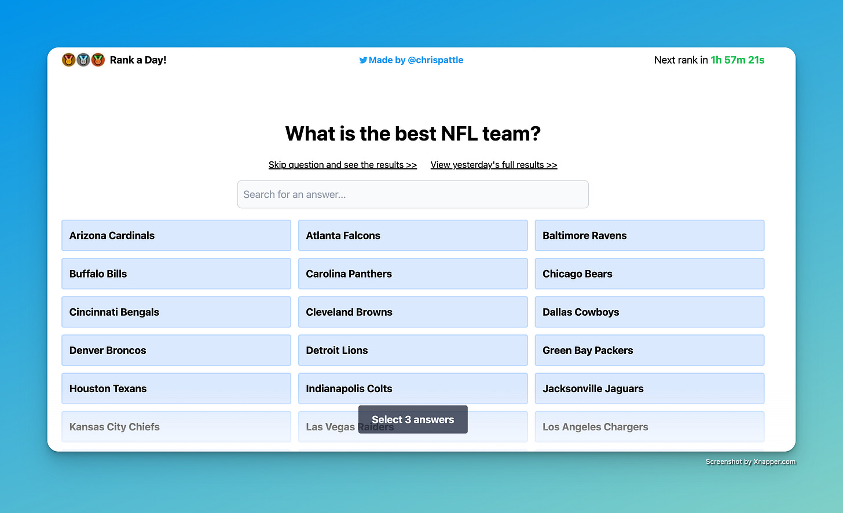Focus the Search for an answer field
Image resolution: width=843 pixels, height=513 pixels.
pos(413,194)
